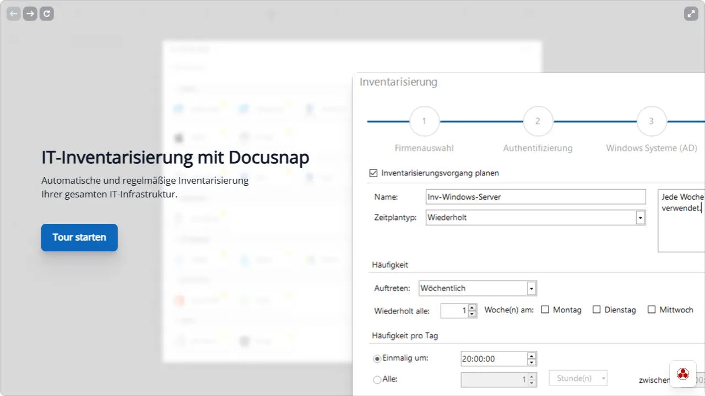
Task: Click wizard step 2 Authentifizierung circle
Action: click(538, 121)
